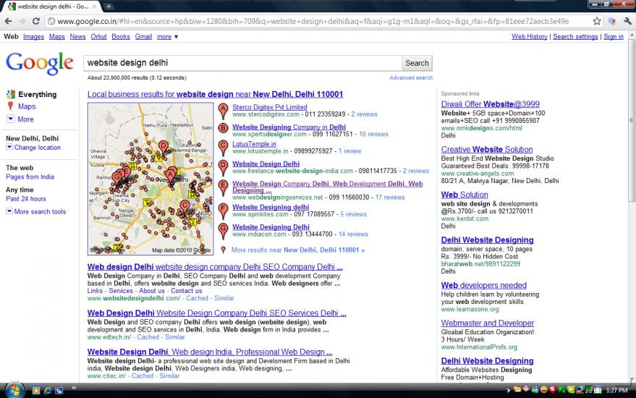Viewport: 636px width, 398px height.
Task: Click map marker D beside Website Design Delhi
Action: coord(223,168)
